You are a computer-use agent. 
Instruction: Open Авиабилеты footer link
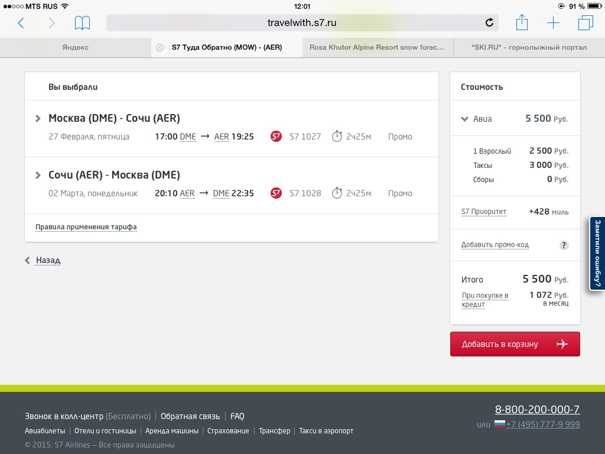(45, 431)
